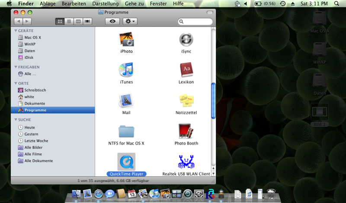Collapse the GERÄTE sidebar section
346x203 pixels.
[x=16, y=31]
